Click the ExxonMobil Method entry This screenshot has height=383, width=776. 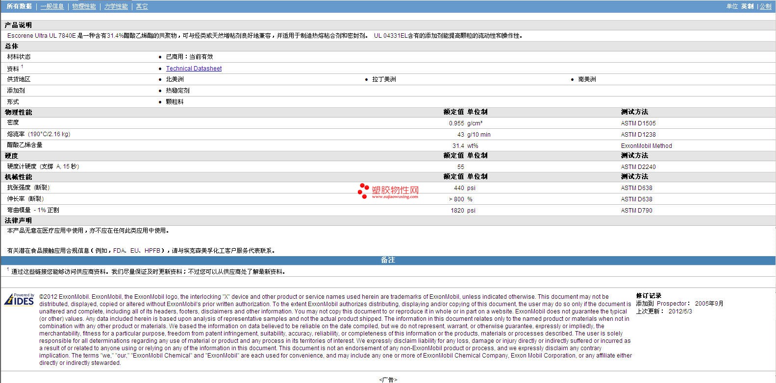click(x=647, y=146)
